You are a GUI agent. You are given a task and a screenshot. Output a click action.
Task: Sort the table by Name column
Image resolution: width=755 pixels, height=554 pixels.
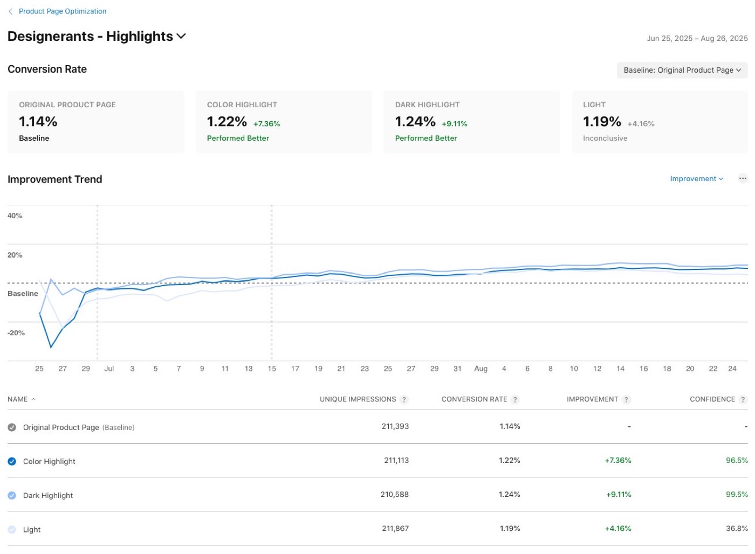(x=22, y=399)
